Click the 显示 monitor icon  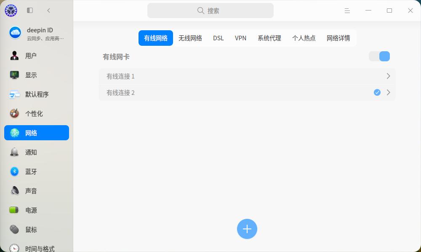tap(14, 75)
